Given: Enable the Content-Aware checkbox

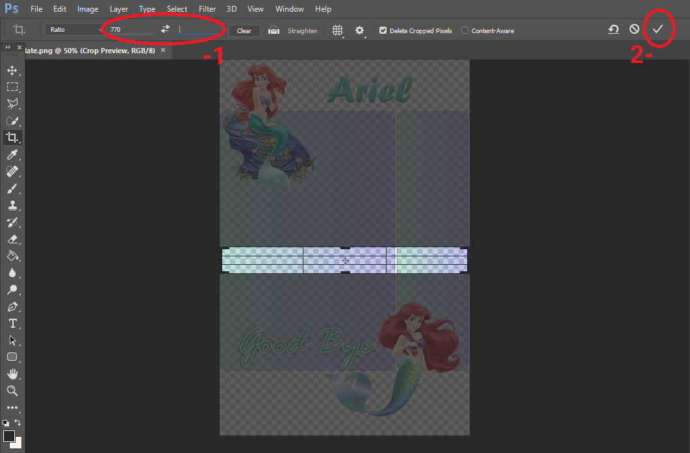Looking at the screenshot, I should [x=465, y=31].
